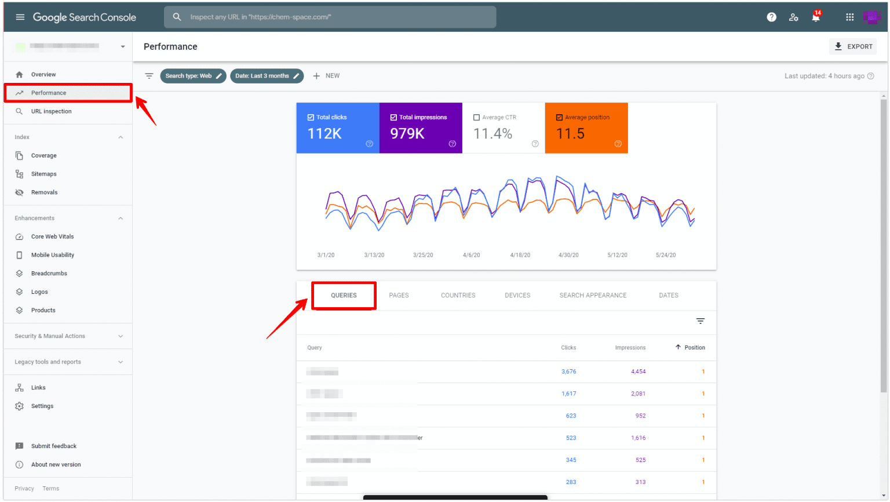890x502 pixels.
Task: Click help icon next to Last updated
Action: pos(870,76)
